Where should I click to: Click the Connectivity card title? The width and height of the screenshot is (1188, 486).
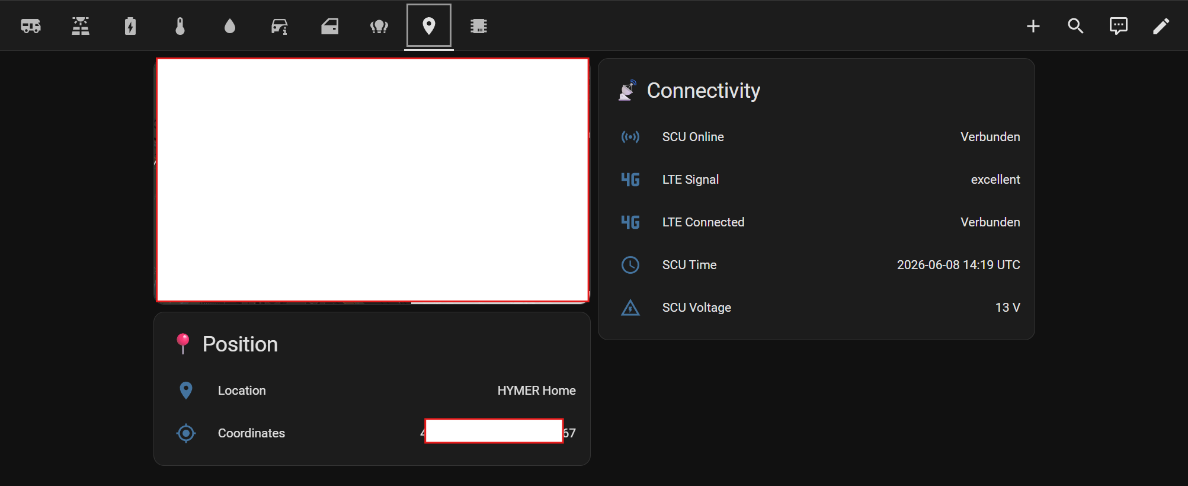[703, 91]
